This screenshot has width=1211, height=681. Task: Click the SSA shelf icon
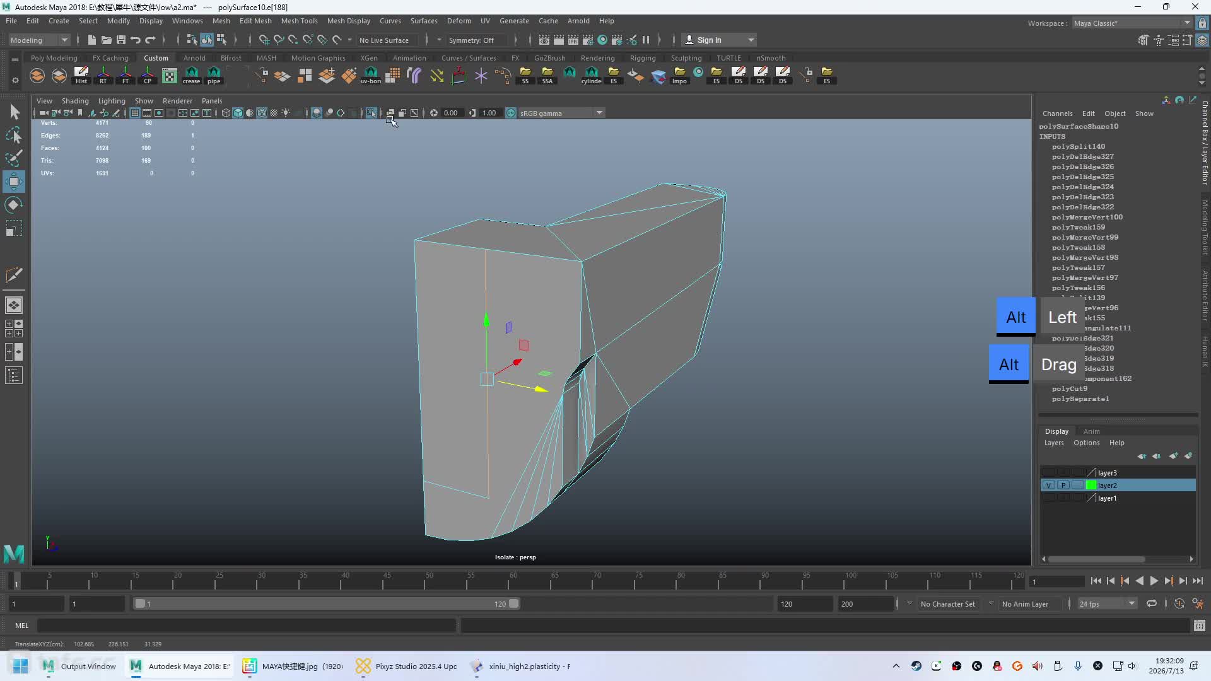click(x=547, y=76)
